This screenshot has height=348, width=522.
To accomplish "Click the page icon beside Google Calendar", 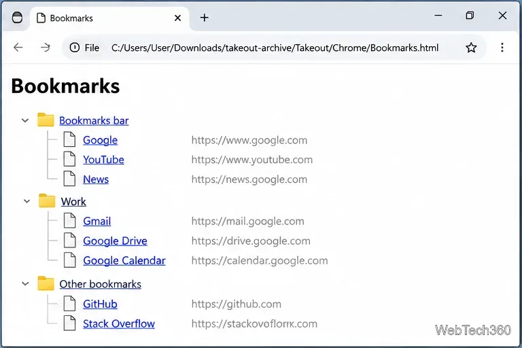I will [x=69, y=260].
